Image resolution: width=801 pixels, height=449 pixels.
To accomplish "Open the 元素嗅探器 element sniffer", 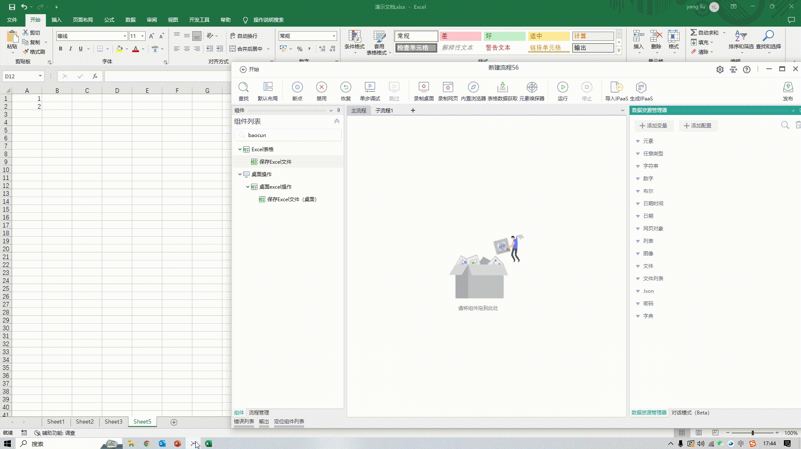I will 531,87.
